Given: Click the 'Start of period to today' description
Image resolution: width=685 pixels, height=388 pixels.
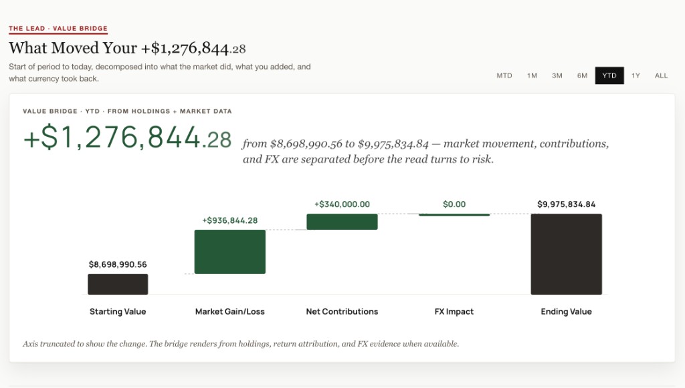Looking at the screenshot, I should (x=160, y=72).
